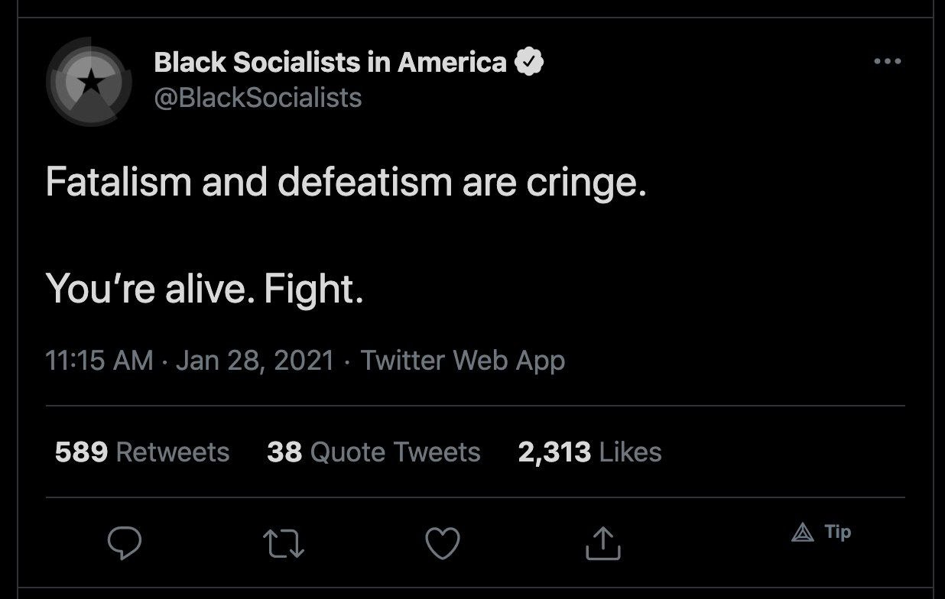Show the 2,313 Likes list

[589, 452]
